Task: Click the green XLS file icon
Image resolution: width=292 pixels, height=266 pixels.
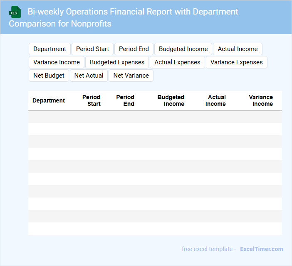Action: click(x=15, y=12)
